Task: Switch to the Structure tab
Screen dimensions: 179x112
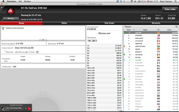Action: click(156, 23)
